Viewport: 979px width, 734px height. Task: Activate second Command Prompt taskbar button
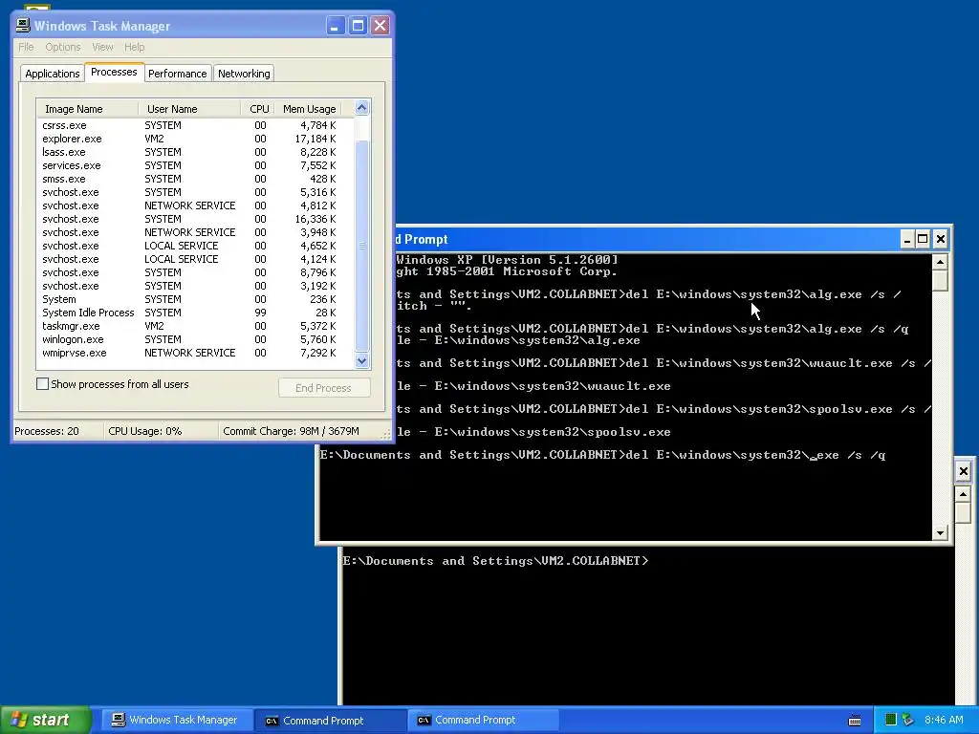[482, 721]
